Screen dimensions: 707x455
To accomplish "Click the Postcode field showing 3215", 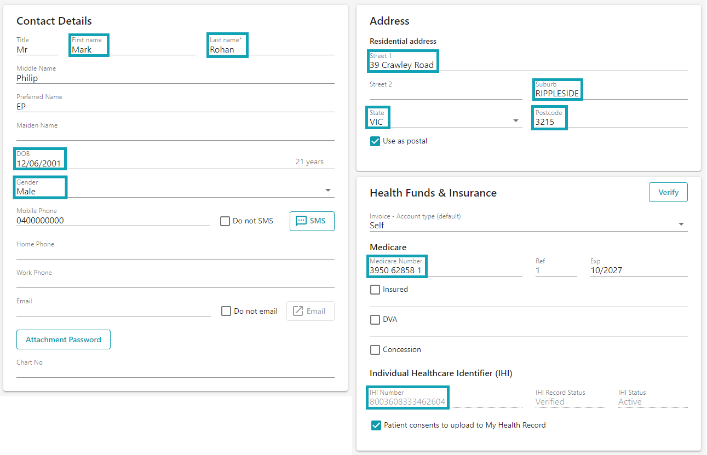I will [x=548, y=120].
